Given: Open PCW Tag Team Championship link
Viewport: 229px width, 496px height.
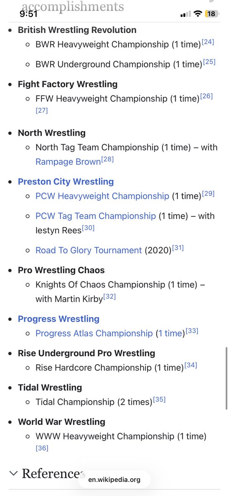Looking at the screenshot, I should [x=96, y=216].
